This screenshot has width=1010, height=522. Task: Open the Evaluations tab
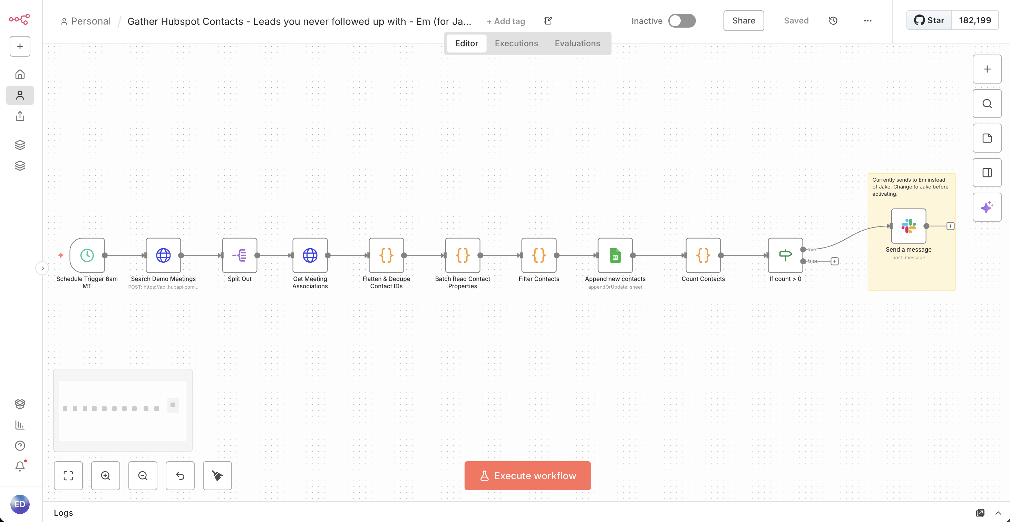[577, 43]
